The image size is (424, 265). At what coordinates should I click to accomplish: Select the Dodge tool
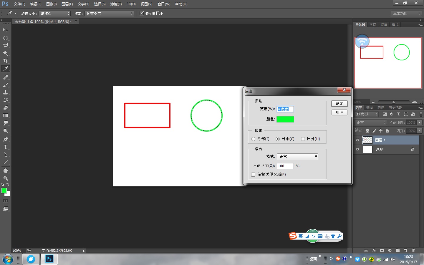(6, 131)
